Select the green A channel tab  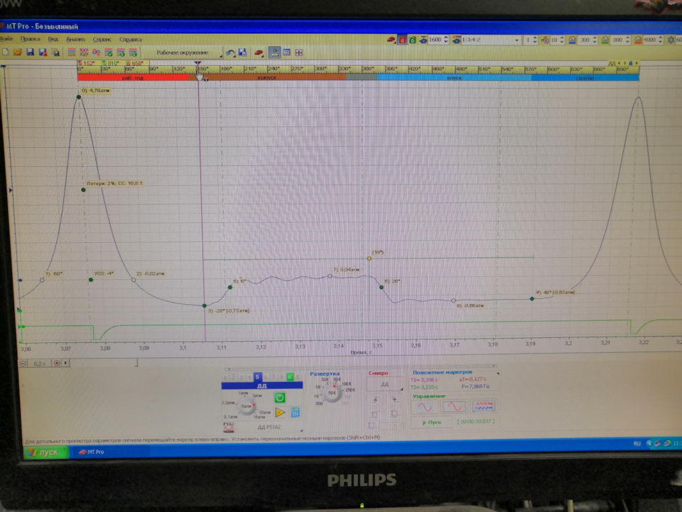coord(290,377)
